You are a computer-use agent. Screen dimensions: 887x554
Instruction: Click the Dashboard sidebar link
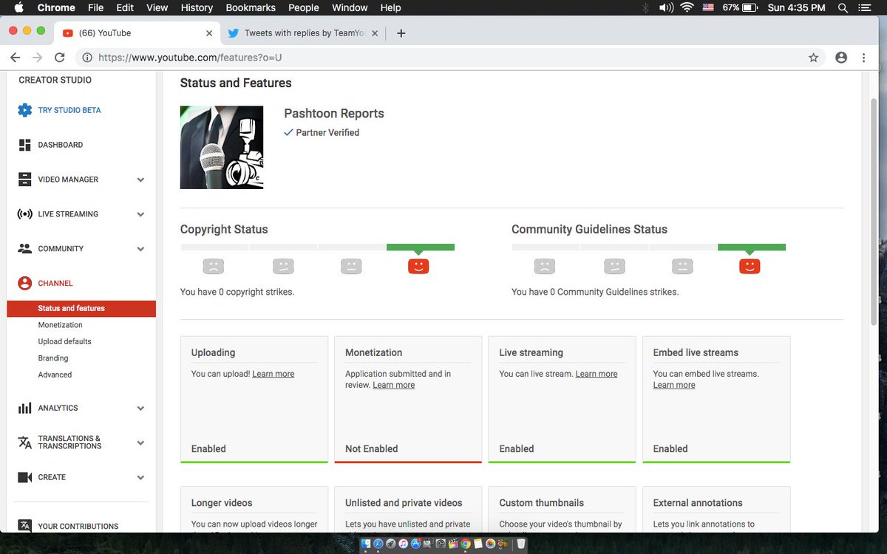(x=61, y=145)
